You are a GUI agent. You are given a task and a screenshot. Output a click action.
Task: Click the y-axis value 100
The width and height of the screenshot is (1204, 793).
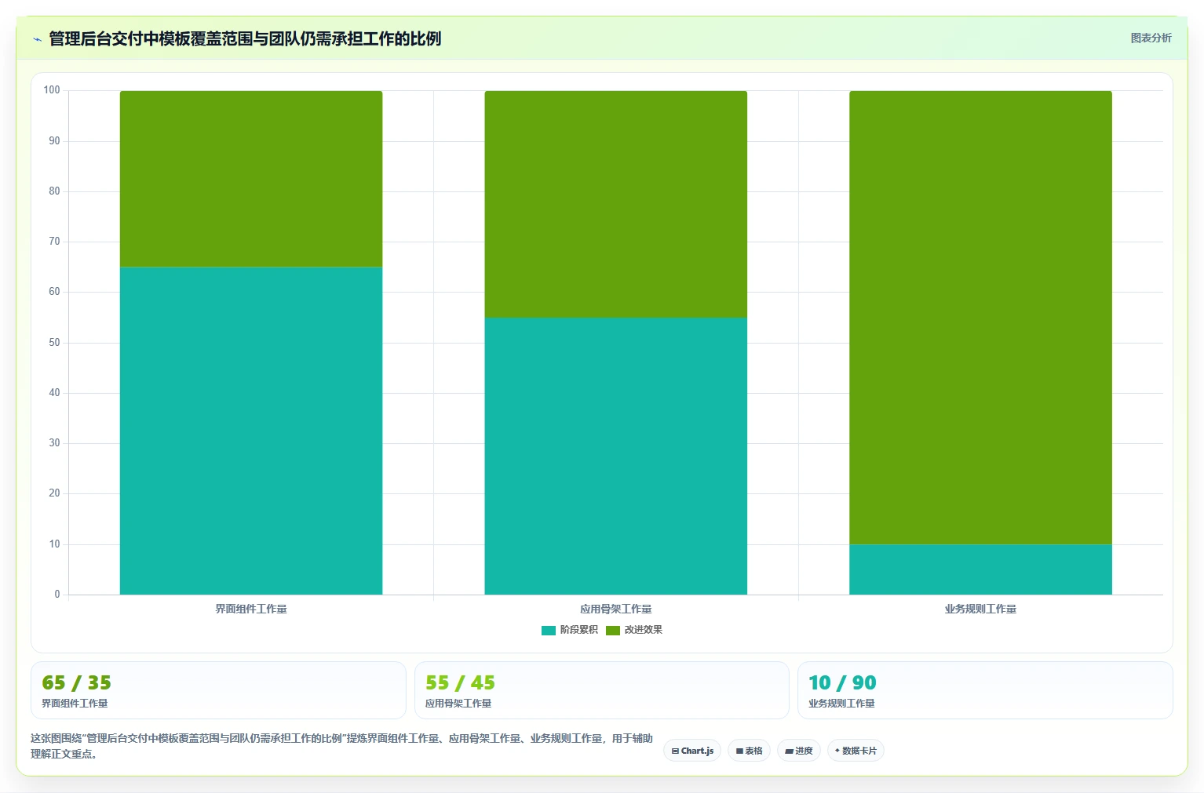point(52,90)
